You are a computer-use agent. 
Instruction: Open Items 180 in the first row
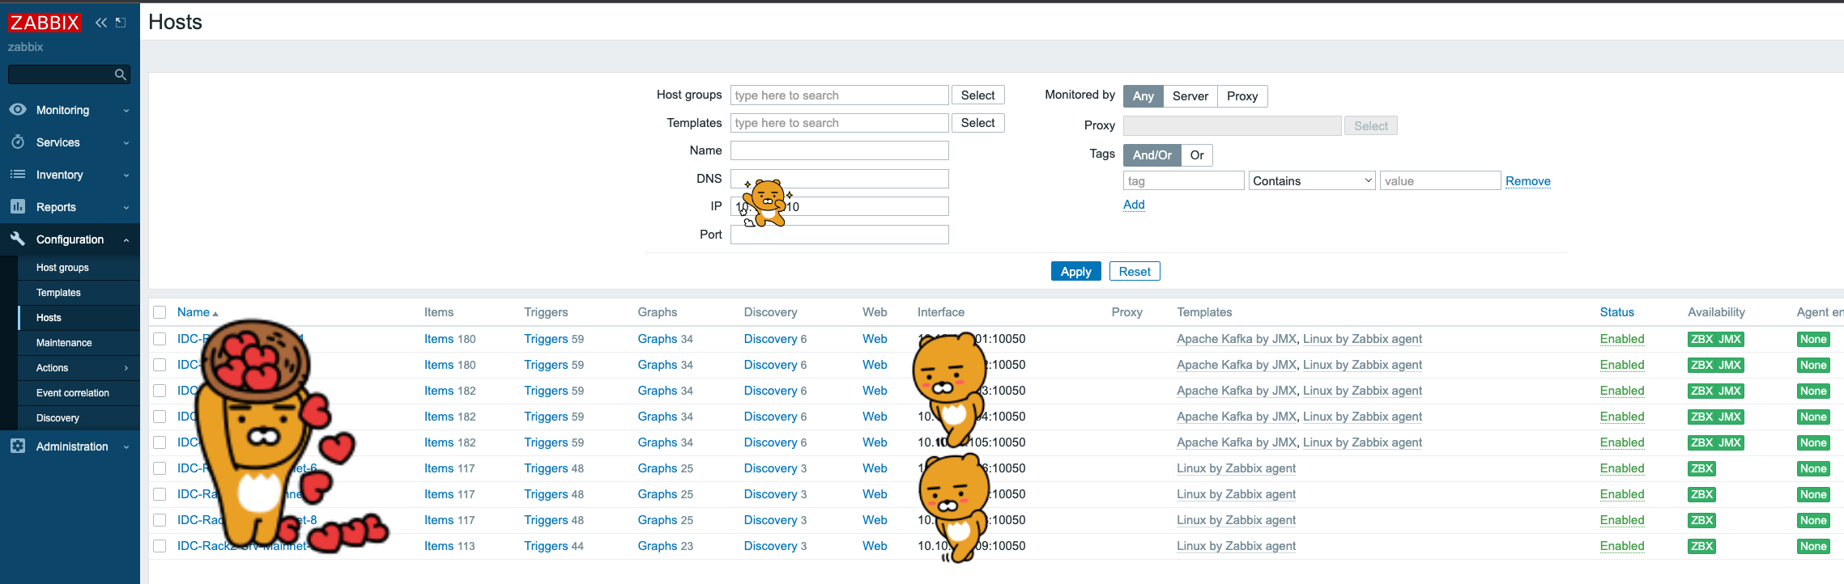[439, 339]
